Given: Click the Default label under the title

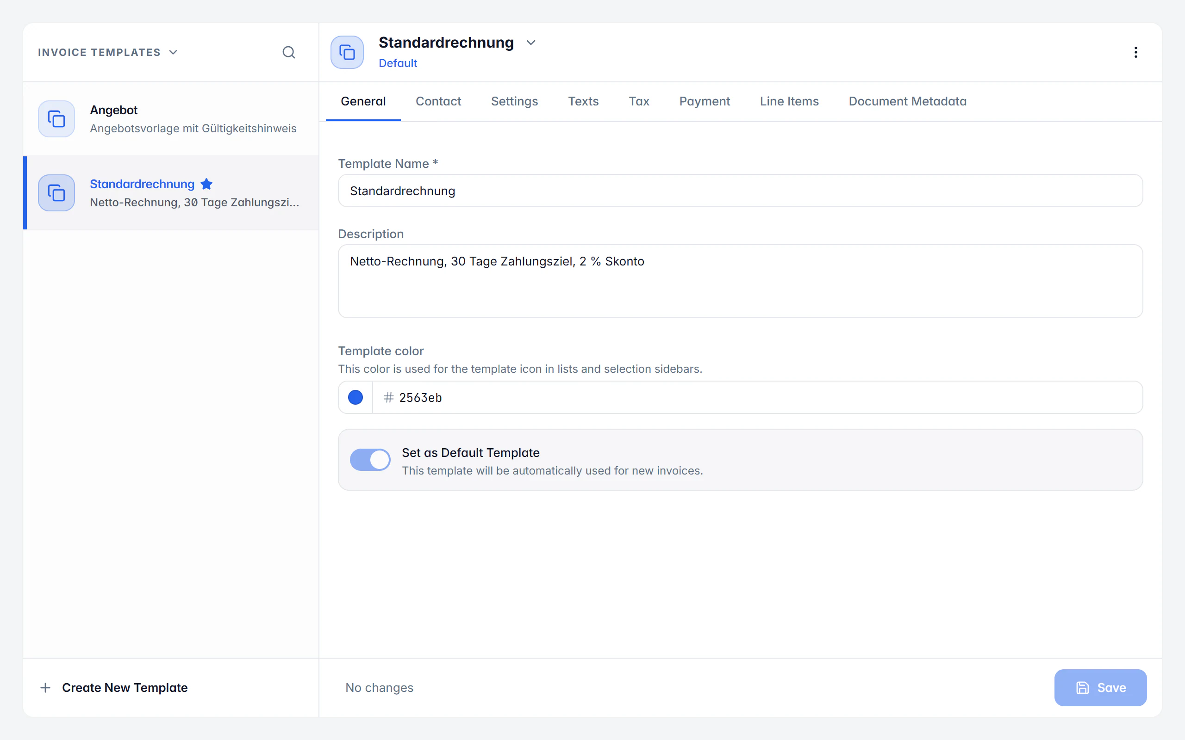Looking at the screenshot, I should pyautogui.click(x=398, y=63).
